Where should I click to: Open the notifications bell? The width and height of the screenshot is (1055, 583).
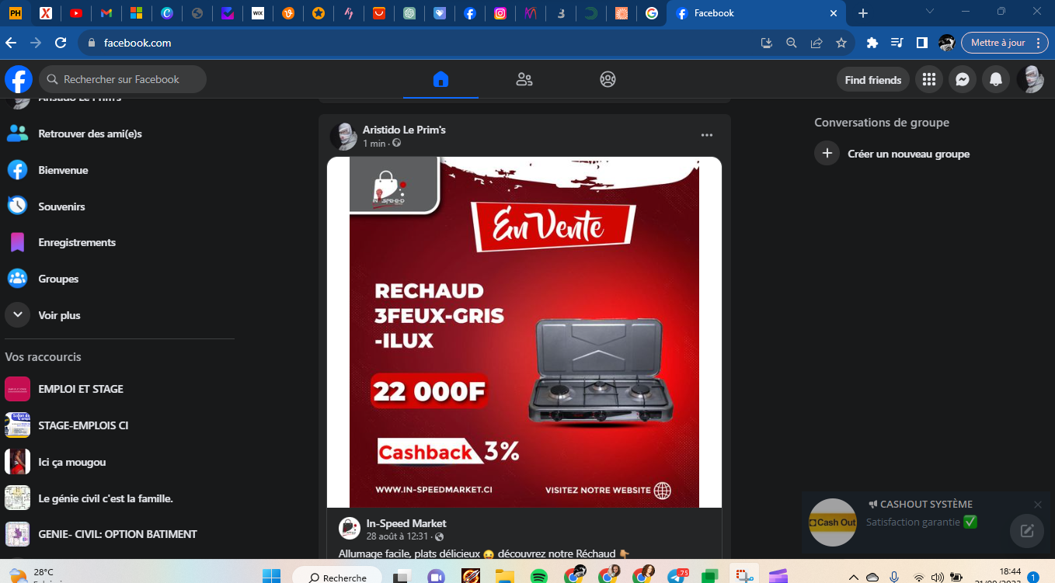coord(995,79)
